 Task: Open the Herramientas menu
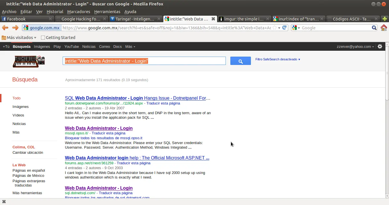[x=107, y=12]
